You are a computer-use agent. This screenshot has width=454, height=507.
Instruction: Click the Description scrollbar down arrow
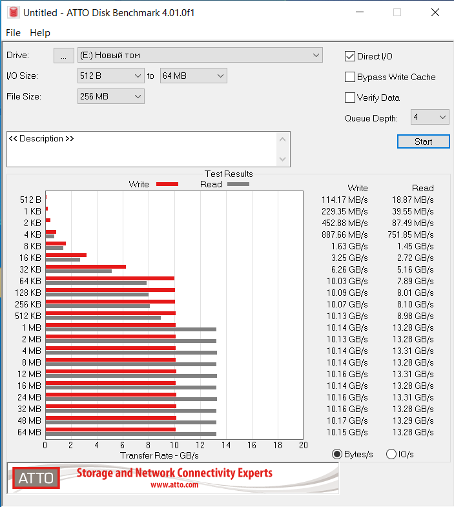(x=282, y=159)
